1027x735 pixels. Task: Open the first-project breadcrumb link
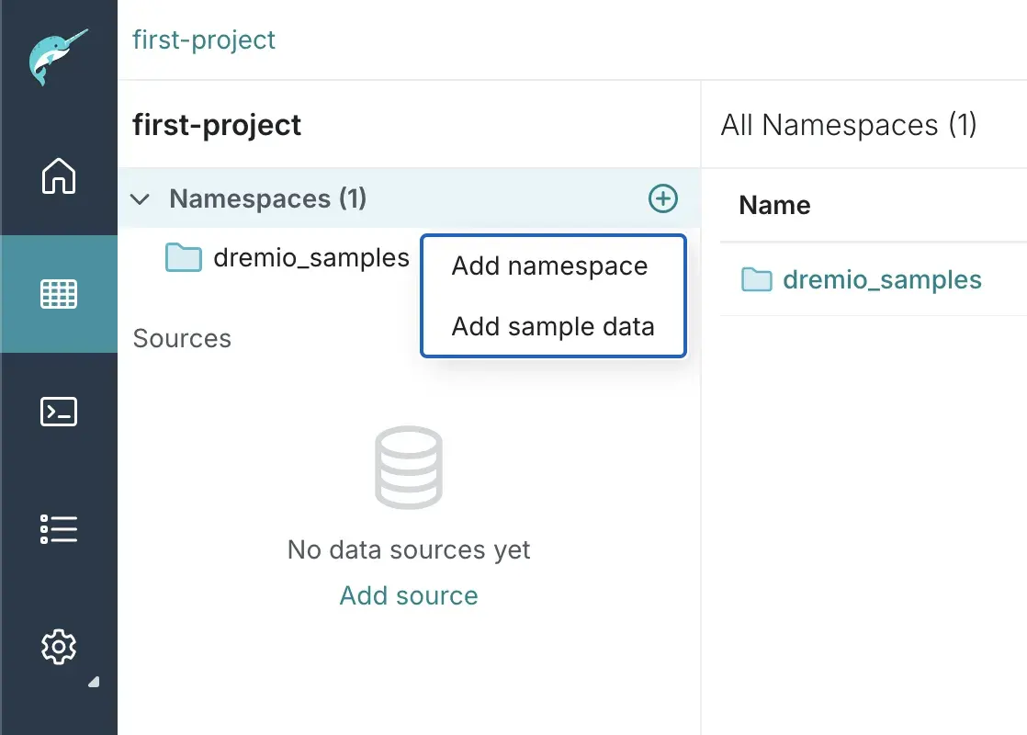click(204, 40)
